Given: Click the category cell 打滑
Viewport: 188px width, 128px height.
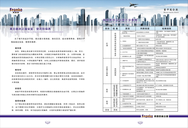Looking at the screenshot, I should point(107,44).
